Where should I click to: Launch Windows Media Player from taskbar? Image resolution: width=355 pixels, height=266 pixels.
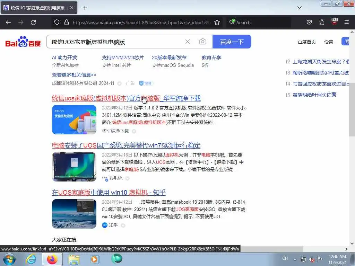coord(94,259)
